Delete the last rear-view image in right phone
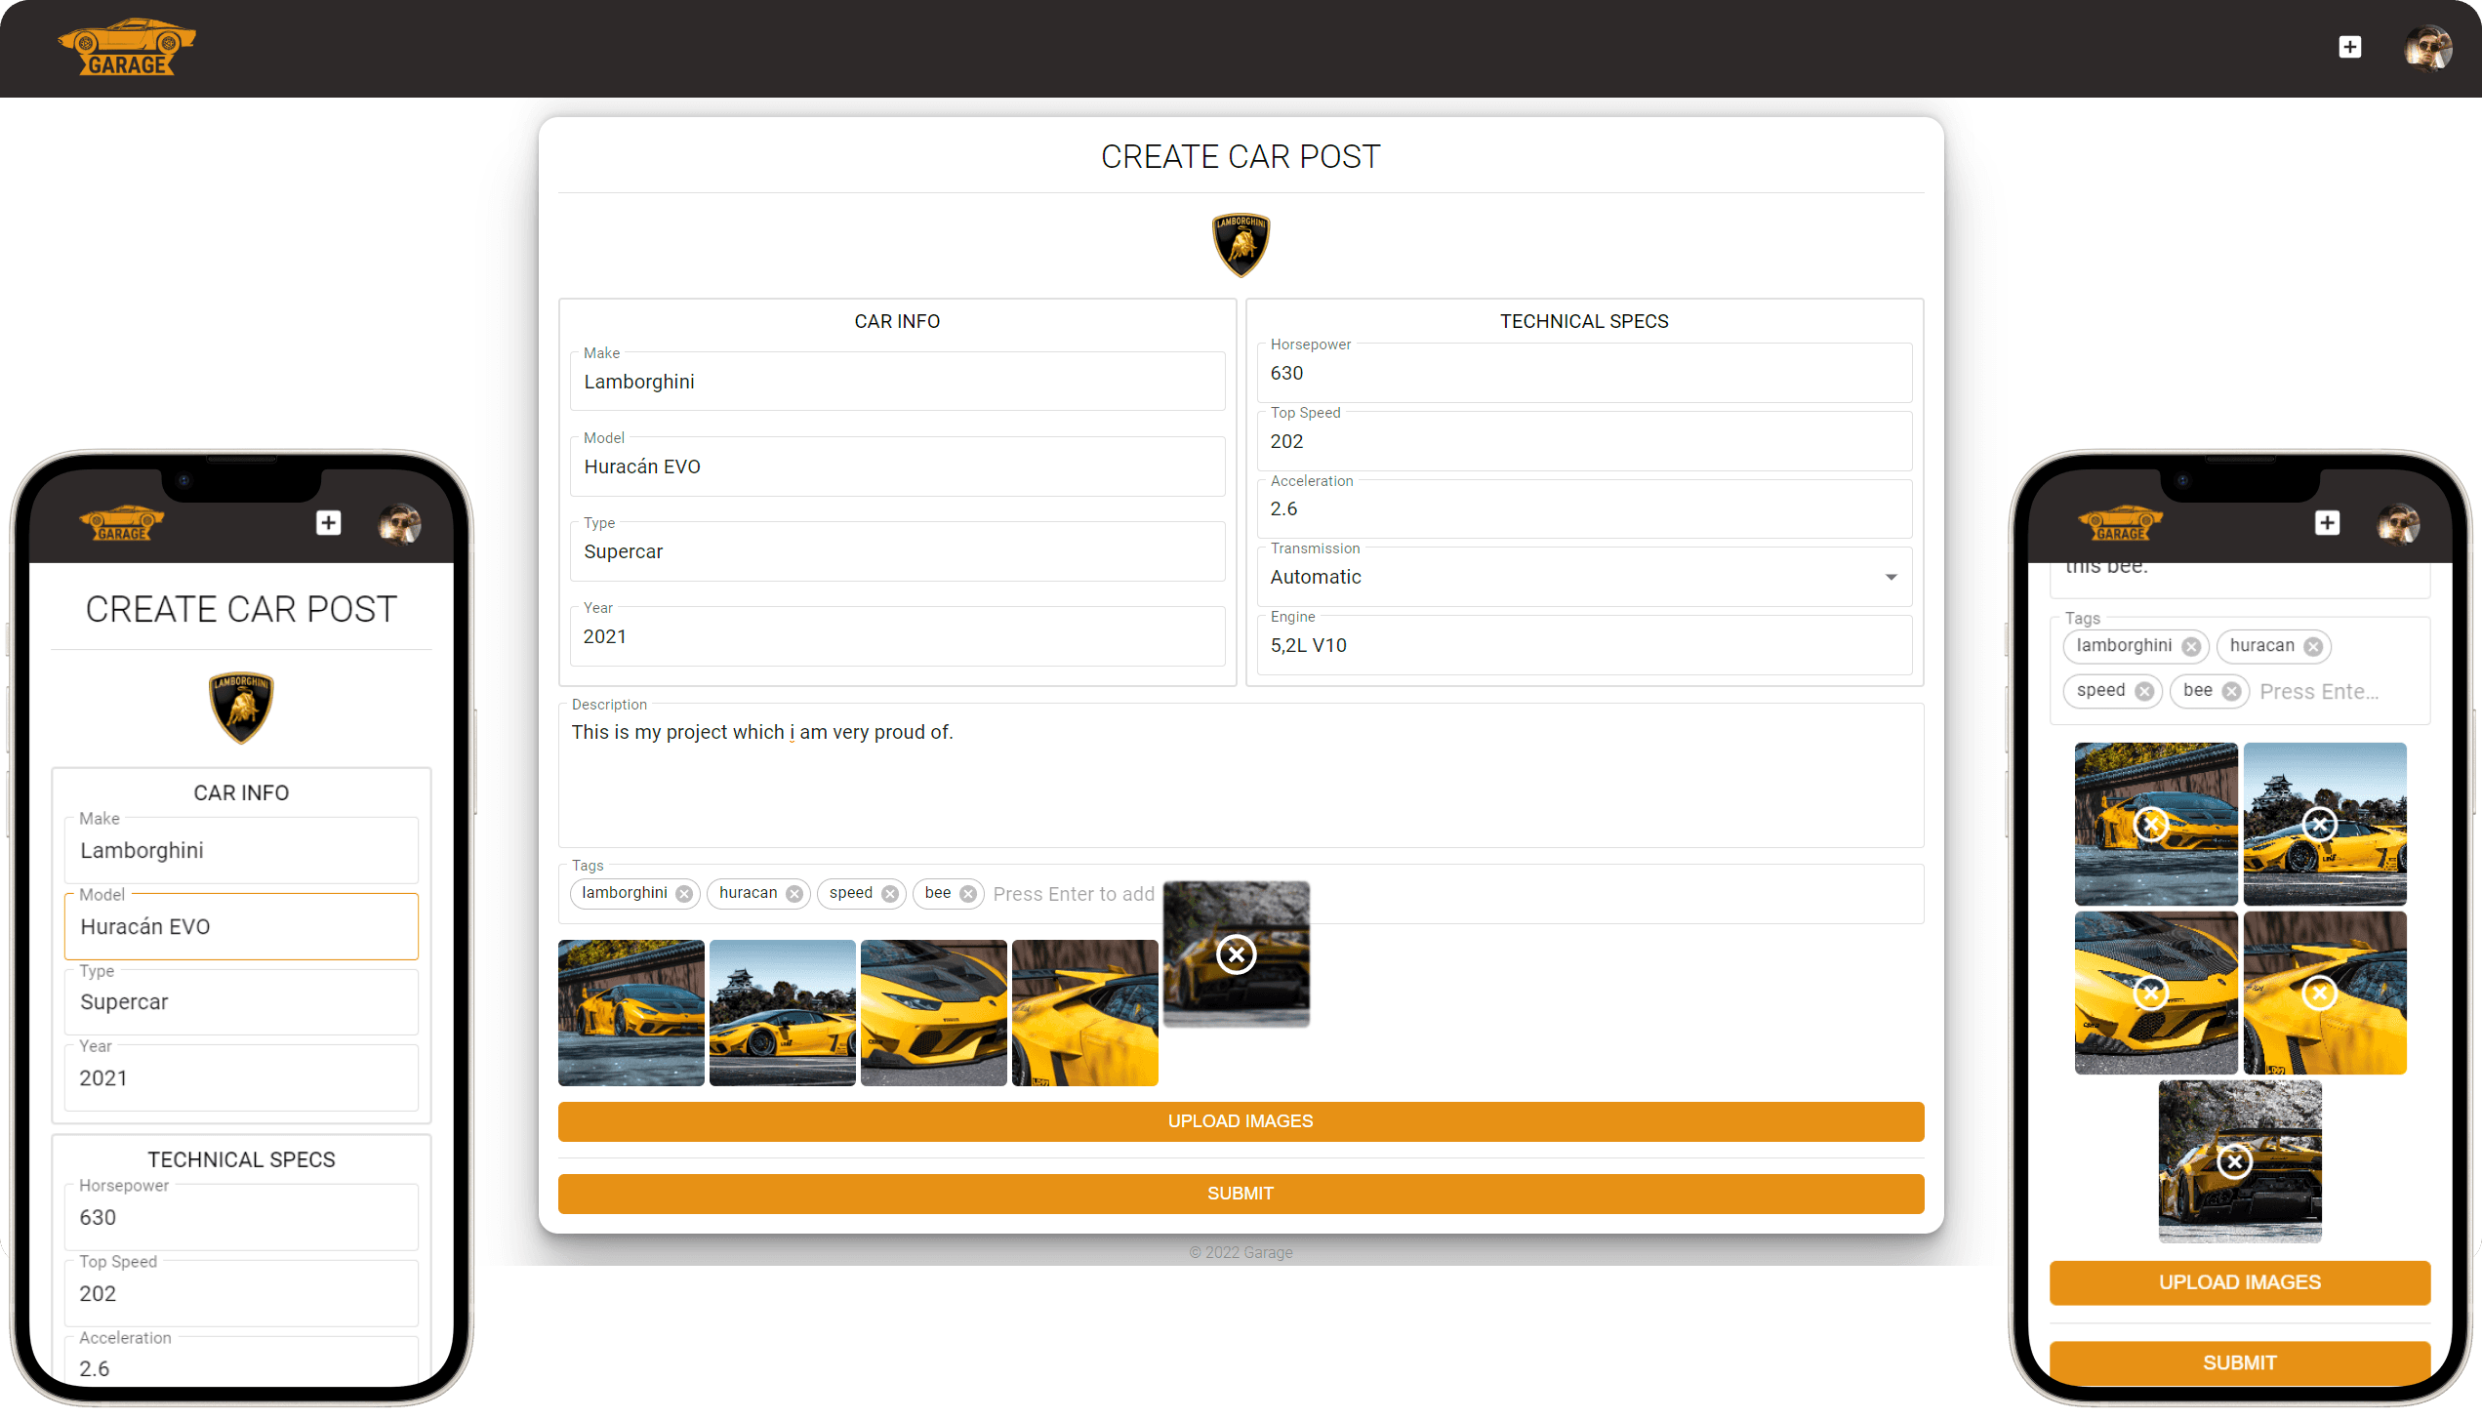Image resolution: width=2482 pixels, height=1420 pixels. (2235, 1162)
